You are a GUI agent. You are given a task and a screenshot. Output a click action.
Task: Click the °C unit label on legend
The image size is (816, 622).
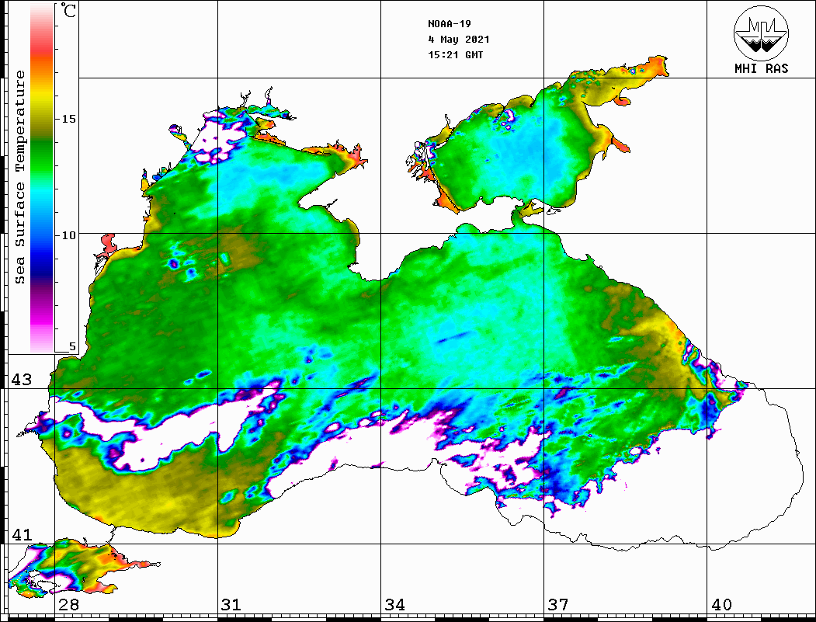click(68, 10)
